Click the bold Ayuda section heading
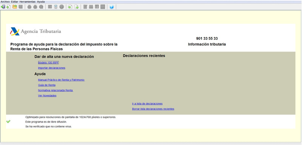Screen dimensions: 302x145 coord(40,74)
